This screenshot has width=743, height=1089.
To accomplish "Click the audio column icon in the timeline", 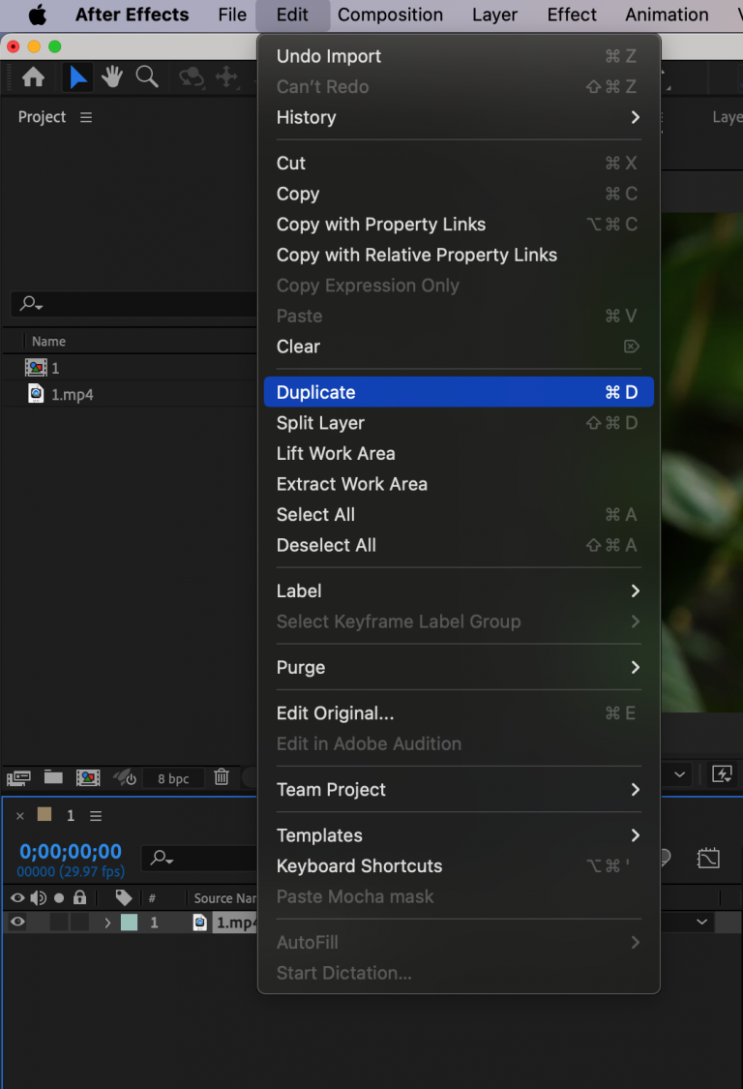I will tap(38, 898).
